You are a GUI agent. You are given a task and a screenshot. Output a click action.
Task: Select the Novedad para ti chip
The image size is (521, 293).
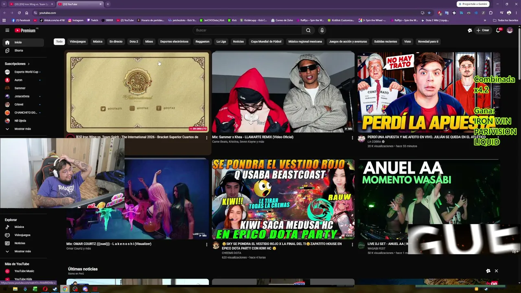428,42
